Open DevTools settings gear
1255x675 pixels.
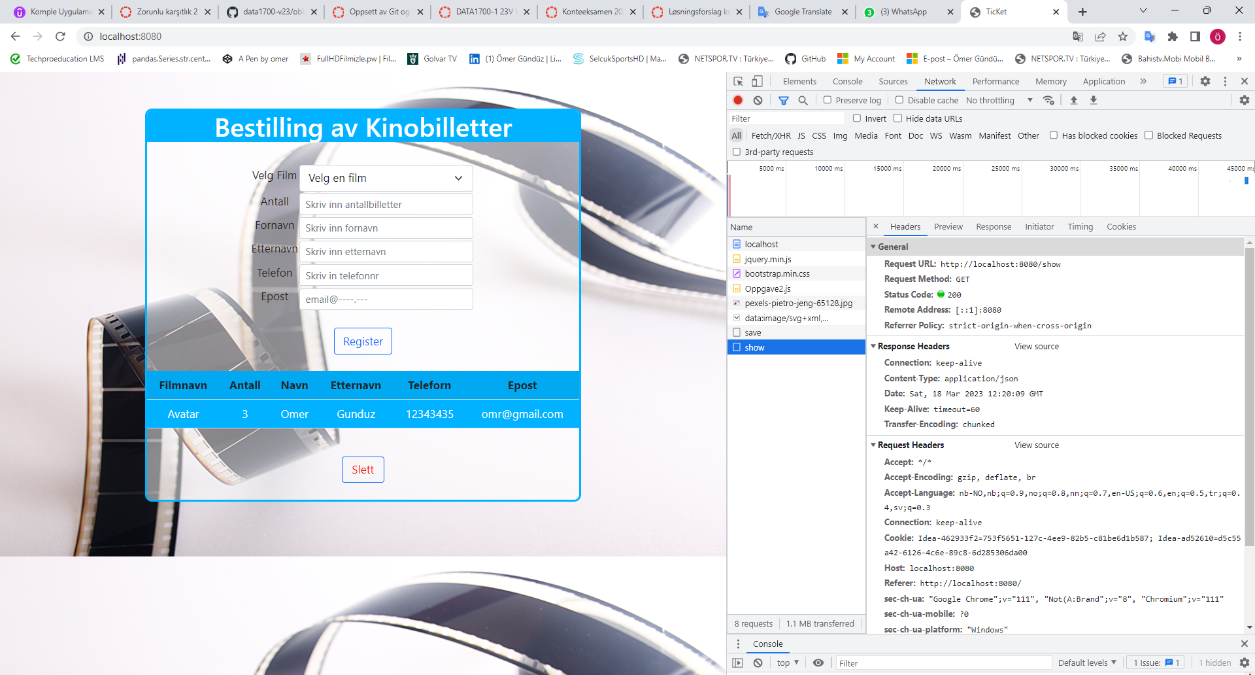pyautogui.click(x=1205, y=81)
